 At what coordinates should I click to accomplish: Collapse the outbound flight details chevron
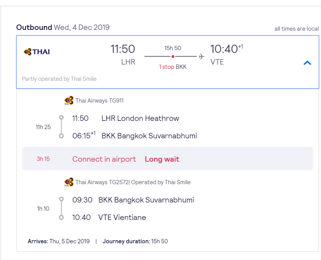(307, 63)
